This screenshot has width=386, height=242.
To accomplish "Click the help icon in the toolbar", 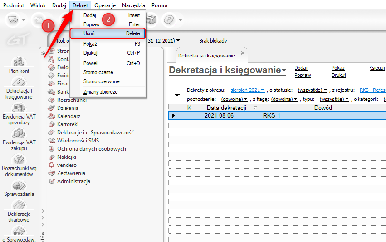I will pos(169,20).
